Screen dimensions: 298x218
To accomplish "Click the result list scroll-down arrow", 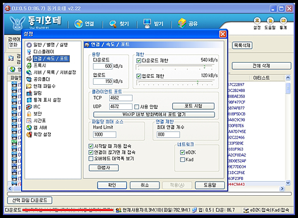I will [288, 183].
